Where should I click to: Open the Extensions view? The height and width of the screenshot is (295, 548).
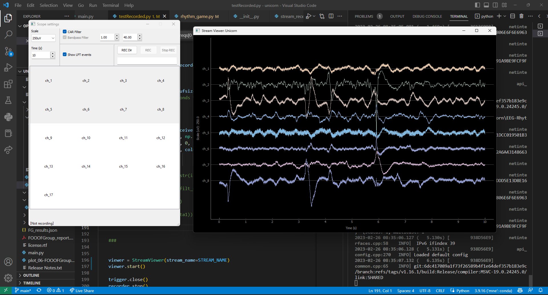click(8, 84)
